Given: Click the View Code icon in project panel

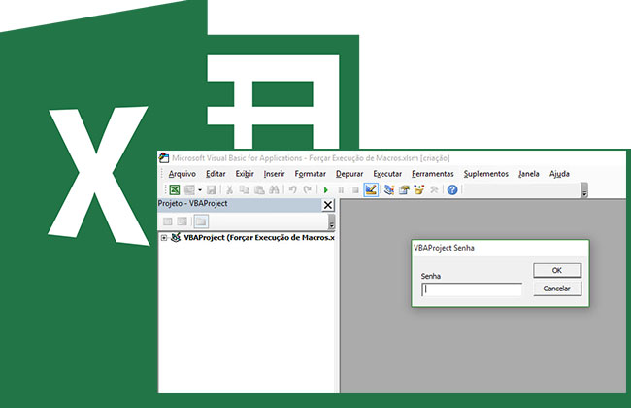Looking at the screenshot, I should pos(167,221).
